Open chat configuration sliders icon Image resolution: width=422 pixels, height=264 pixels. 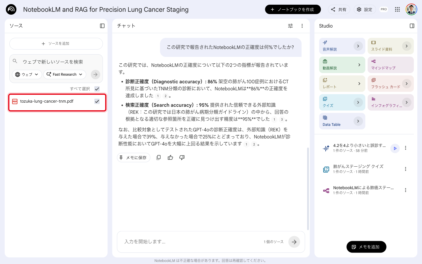[290, 26]
